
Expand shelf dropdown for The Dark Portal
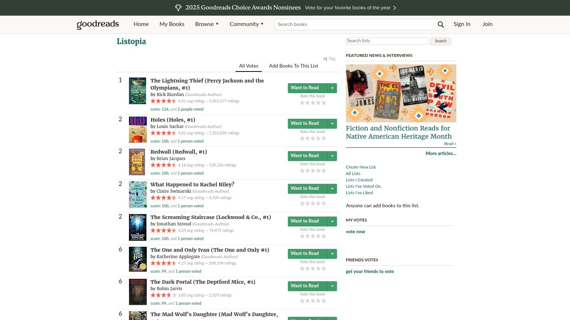[x=332, y=286]
